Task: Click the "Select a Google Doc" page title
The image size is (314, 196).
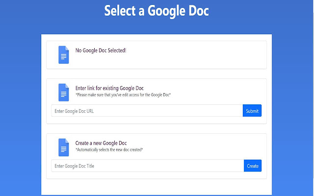Action: tap(157, 11)
